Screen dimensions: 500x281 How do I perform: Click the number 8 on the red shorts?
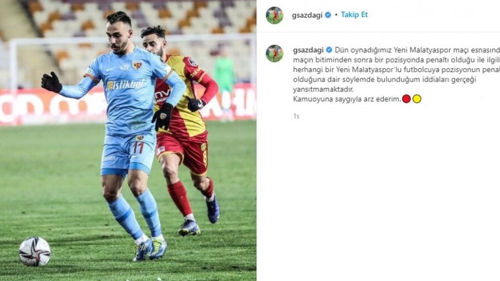[205, 159]
